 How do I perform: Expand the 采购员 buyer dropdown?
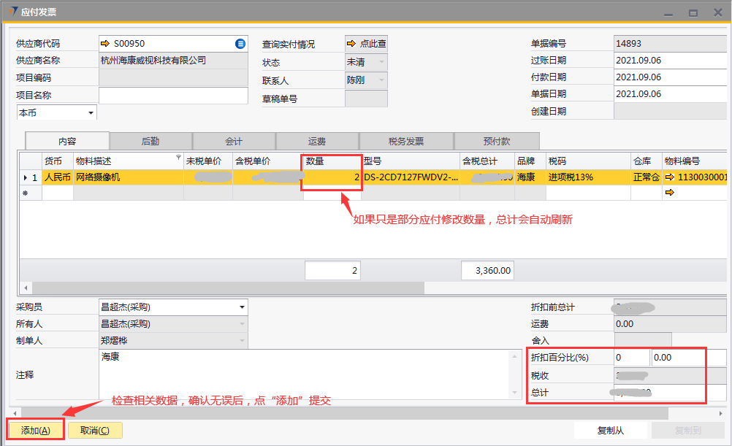coord(242,307)
